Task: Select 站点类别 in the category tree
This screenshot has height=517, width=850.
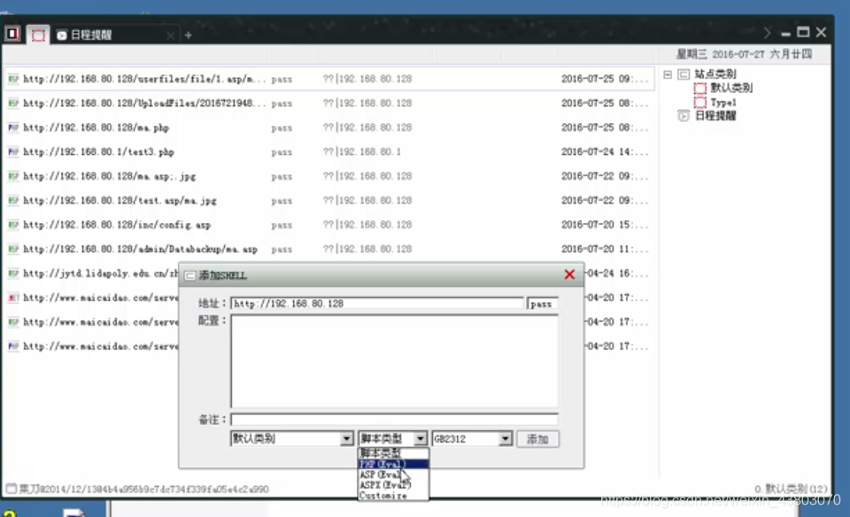Action: coord(715,74)
